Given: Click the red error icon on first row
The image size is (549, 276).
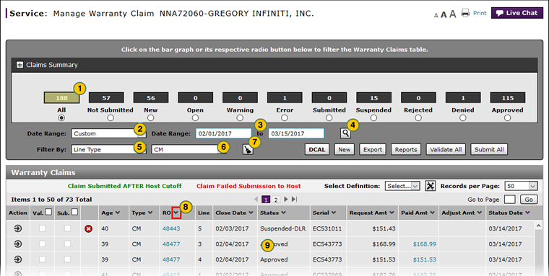Looking at the screenshot, I should [89, 229].
